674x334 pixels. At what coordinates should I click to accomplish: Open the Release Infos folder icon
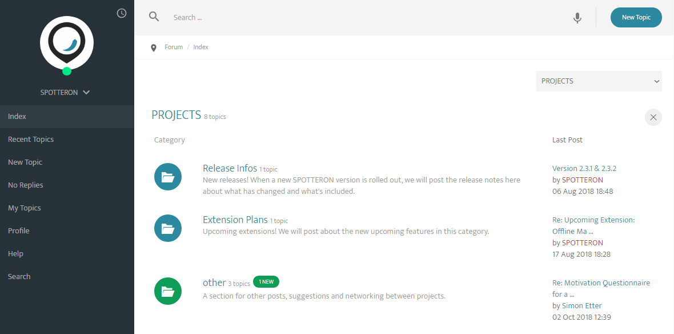coord(168,177)
